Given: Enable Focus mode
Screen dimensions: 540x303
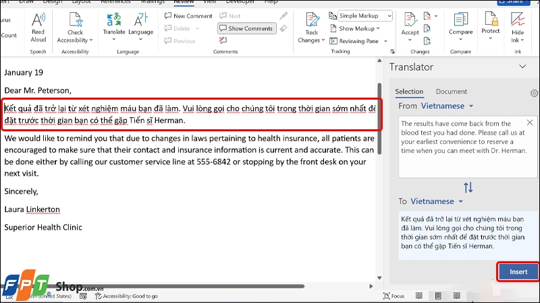Looking at the screenshot, I should [x=394, y=296].
